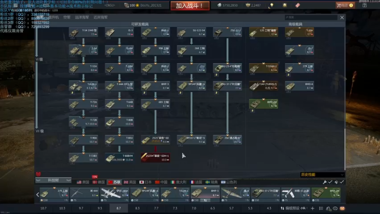Switch to the 近岸海军 coastal fleet tab

101,17
